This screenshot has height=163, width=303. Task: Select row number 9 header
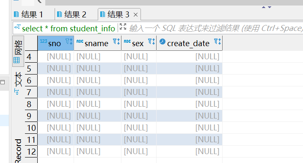coord(31,116)
